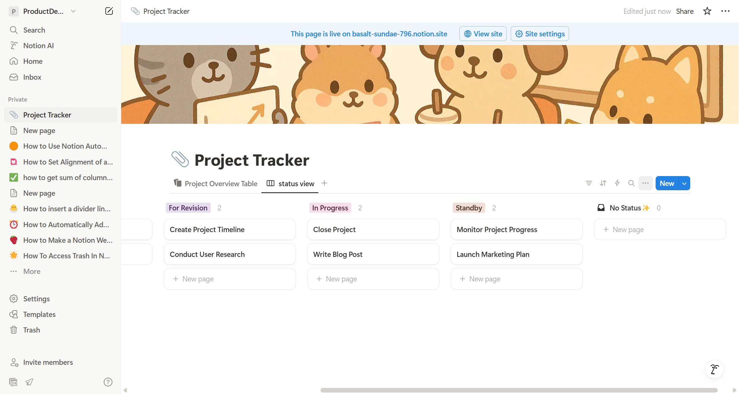This screenshot has width=739, height=394.
Task: Open automations lightning bolt icon
Action: click(x=617, y=183)
